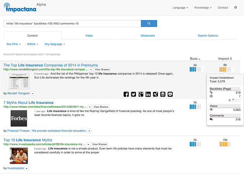Click the Investopedia photo thumbnail
The height and width of the screenshot is (174, 244).
19,156
